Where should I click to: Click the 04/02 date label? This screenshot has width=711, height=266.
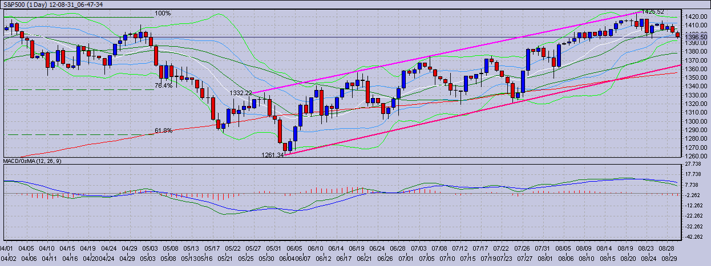7,258
